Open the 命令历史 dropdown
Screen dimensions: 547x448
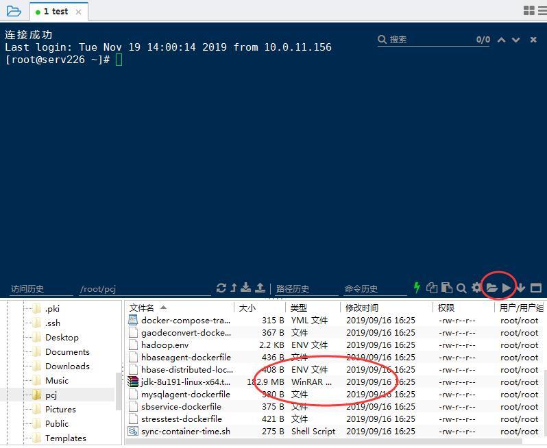click(x=375, y=289)
